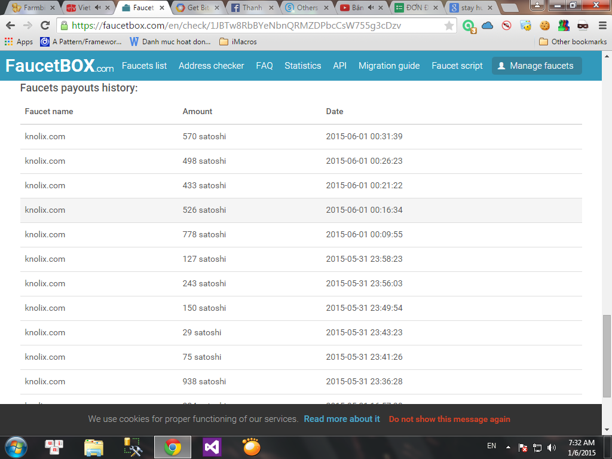Open the Windows Start menu orb
This screenshot has width=612, height=459.
tap(16, 447)
